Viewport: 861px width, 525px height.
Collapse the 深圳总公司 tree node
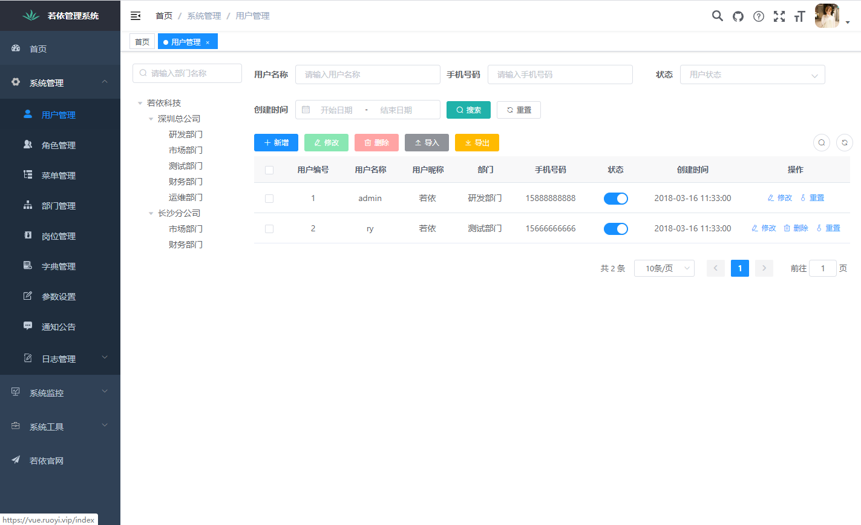click(x=151, y=119)
